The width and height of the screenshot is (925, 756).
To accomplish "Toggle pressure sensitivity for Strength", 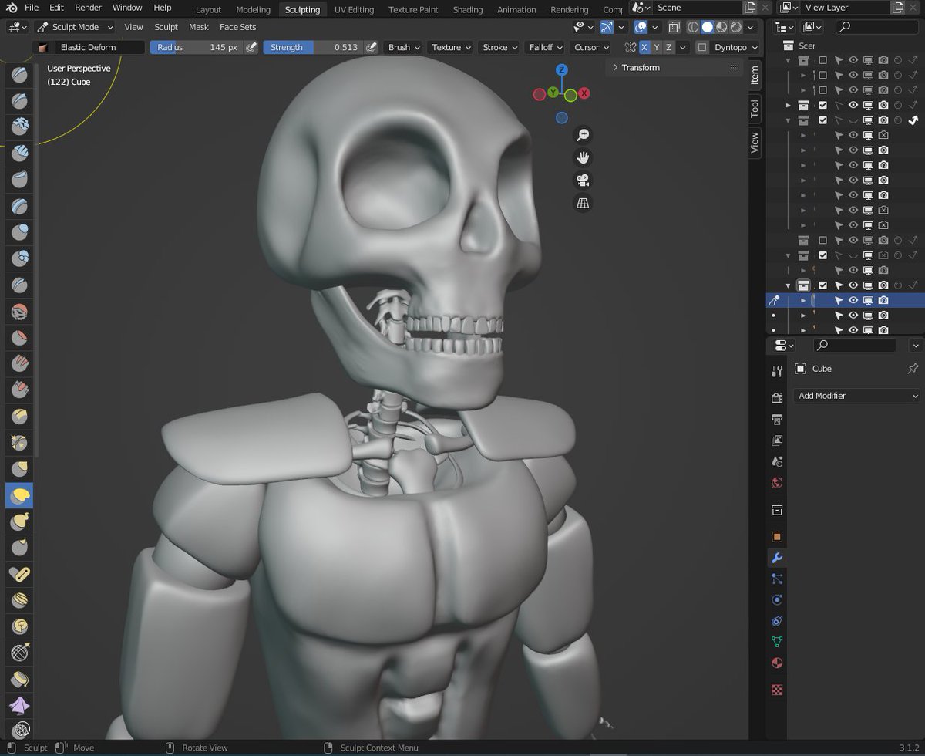I will pos(372,47).
